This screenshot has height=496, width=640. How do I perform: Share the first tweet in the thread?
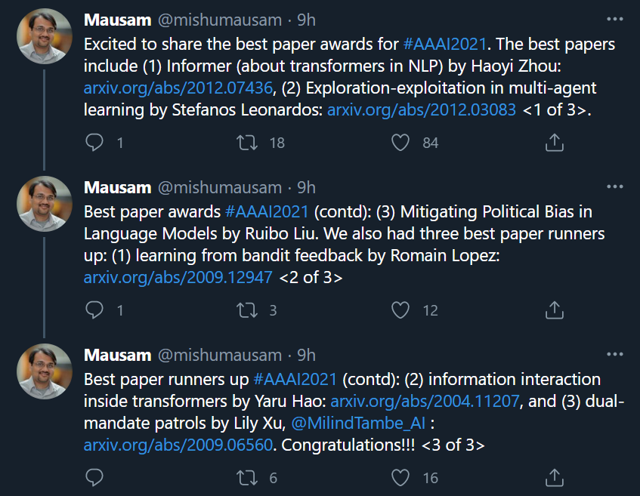[555, 142]
